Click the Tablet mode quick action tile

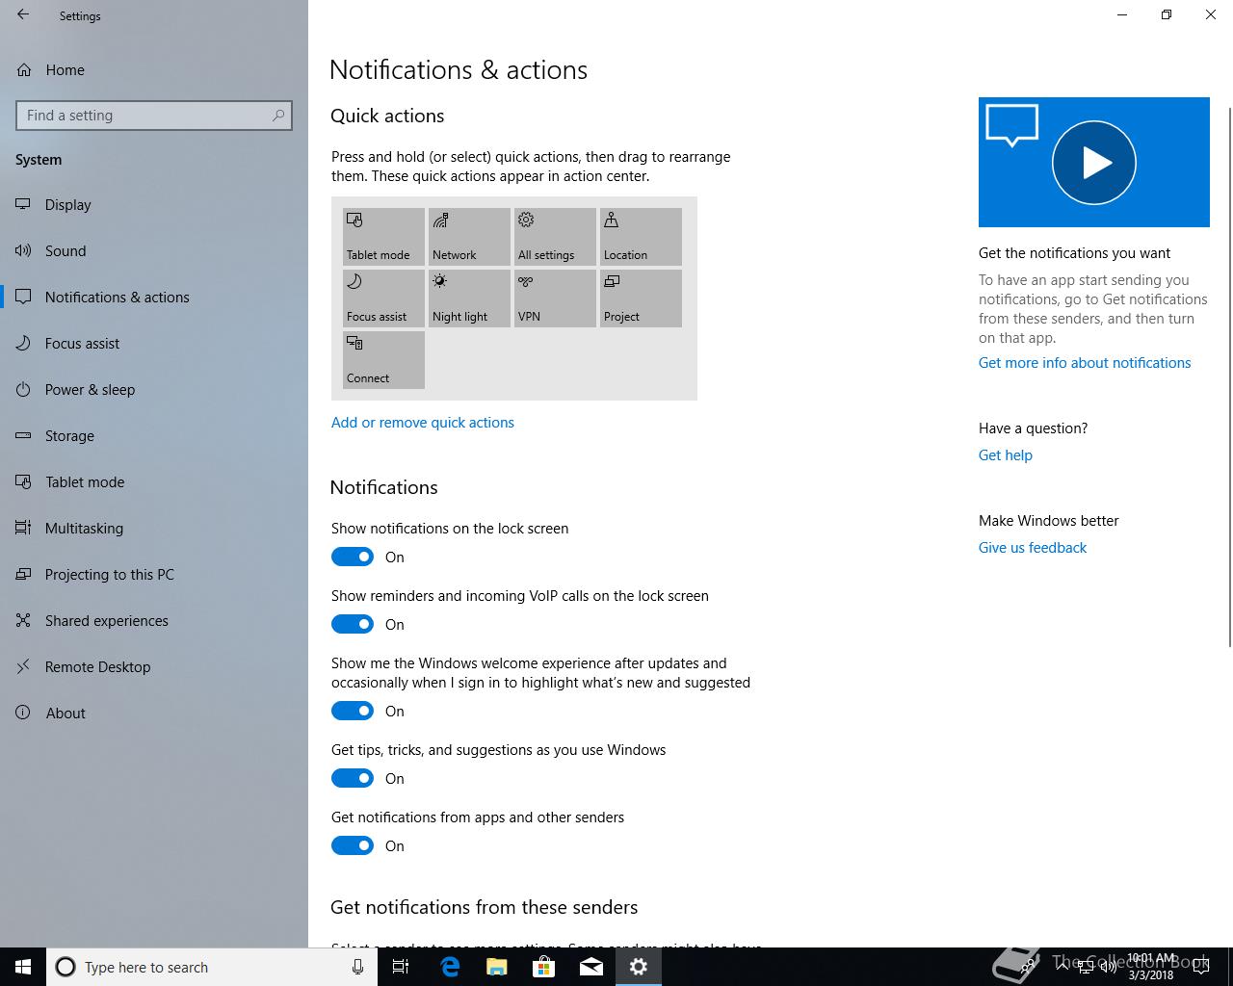coord(383,237)
